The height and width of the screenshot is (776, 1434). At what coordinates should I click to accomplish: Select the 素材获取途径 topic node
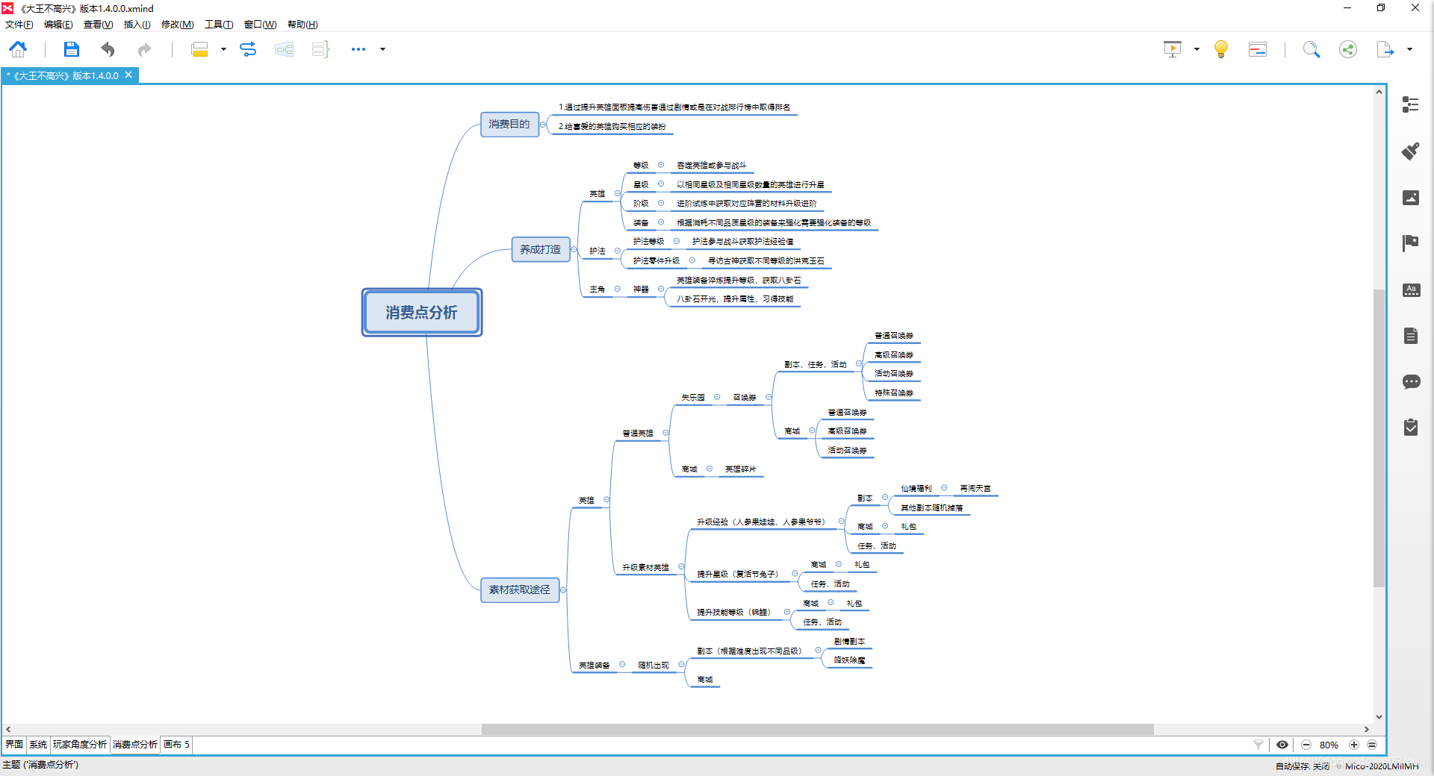click(x=520, y=590)
